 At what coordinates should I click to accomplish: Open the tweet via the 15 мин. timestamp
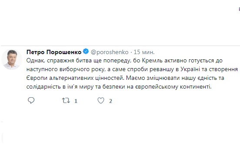pyautogui.click(x=144, y=52)
